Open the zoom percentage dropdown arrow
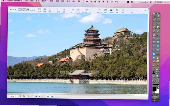This screenshot has height=106, width=170. [x=17, y=96]
